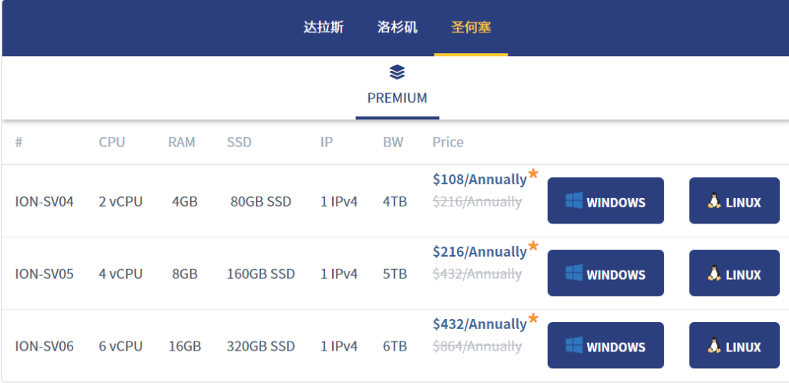The width and height of the screenshot is (789, 383).
Task: Click Windows logo icon for ION-SV05
Action: (x=574, y=274)
